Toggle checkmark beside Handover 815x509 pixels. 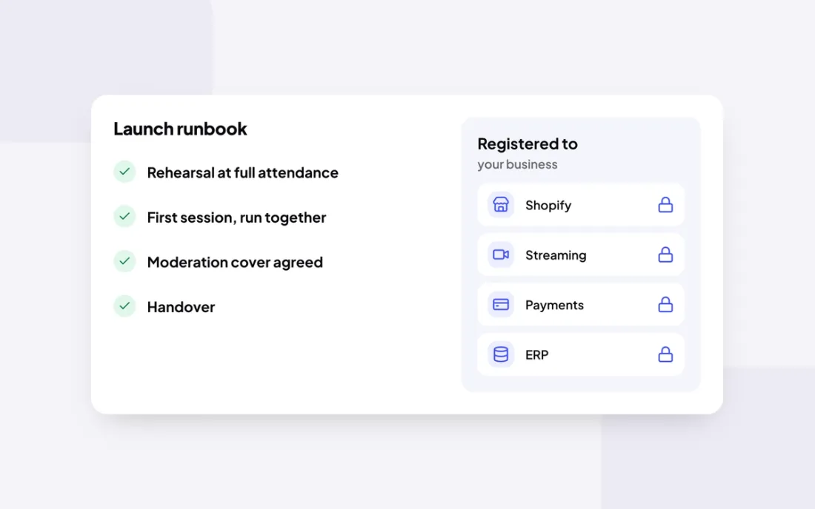[124, 306]
